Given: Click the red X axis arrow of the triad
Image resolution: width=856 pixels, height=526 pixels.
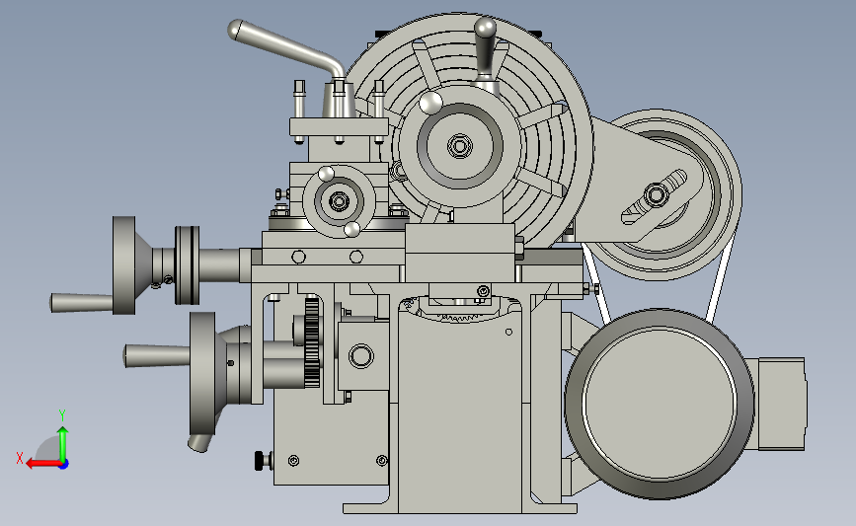Looking at the screenshot, I should (x=43, y=464).
